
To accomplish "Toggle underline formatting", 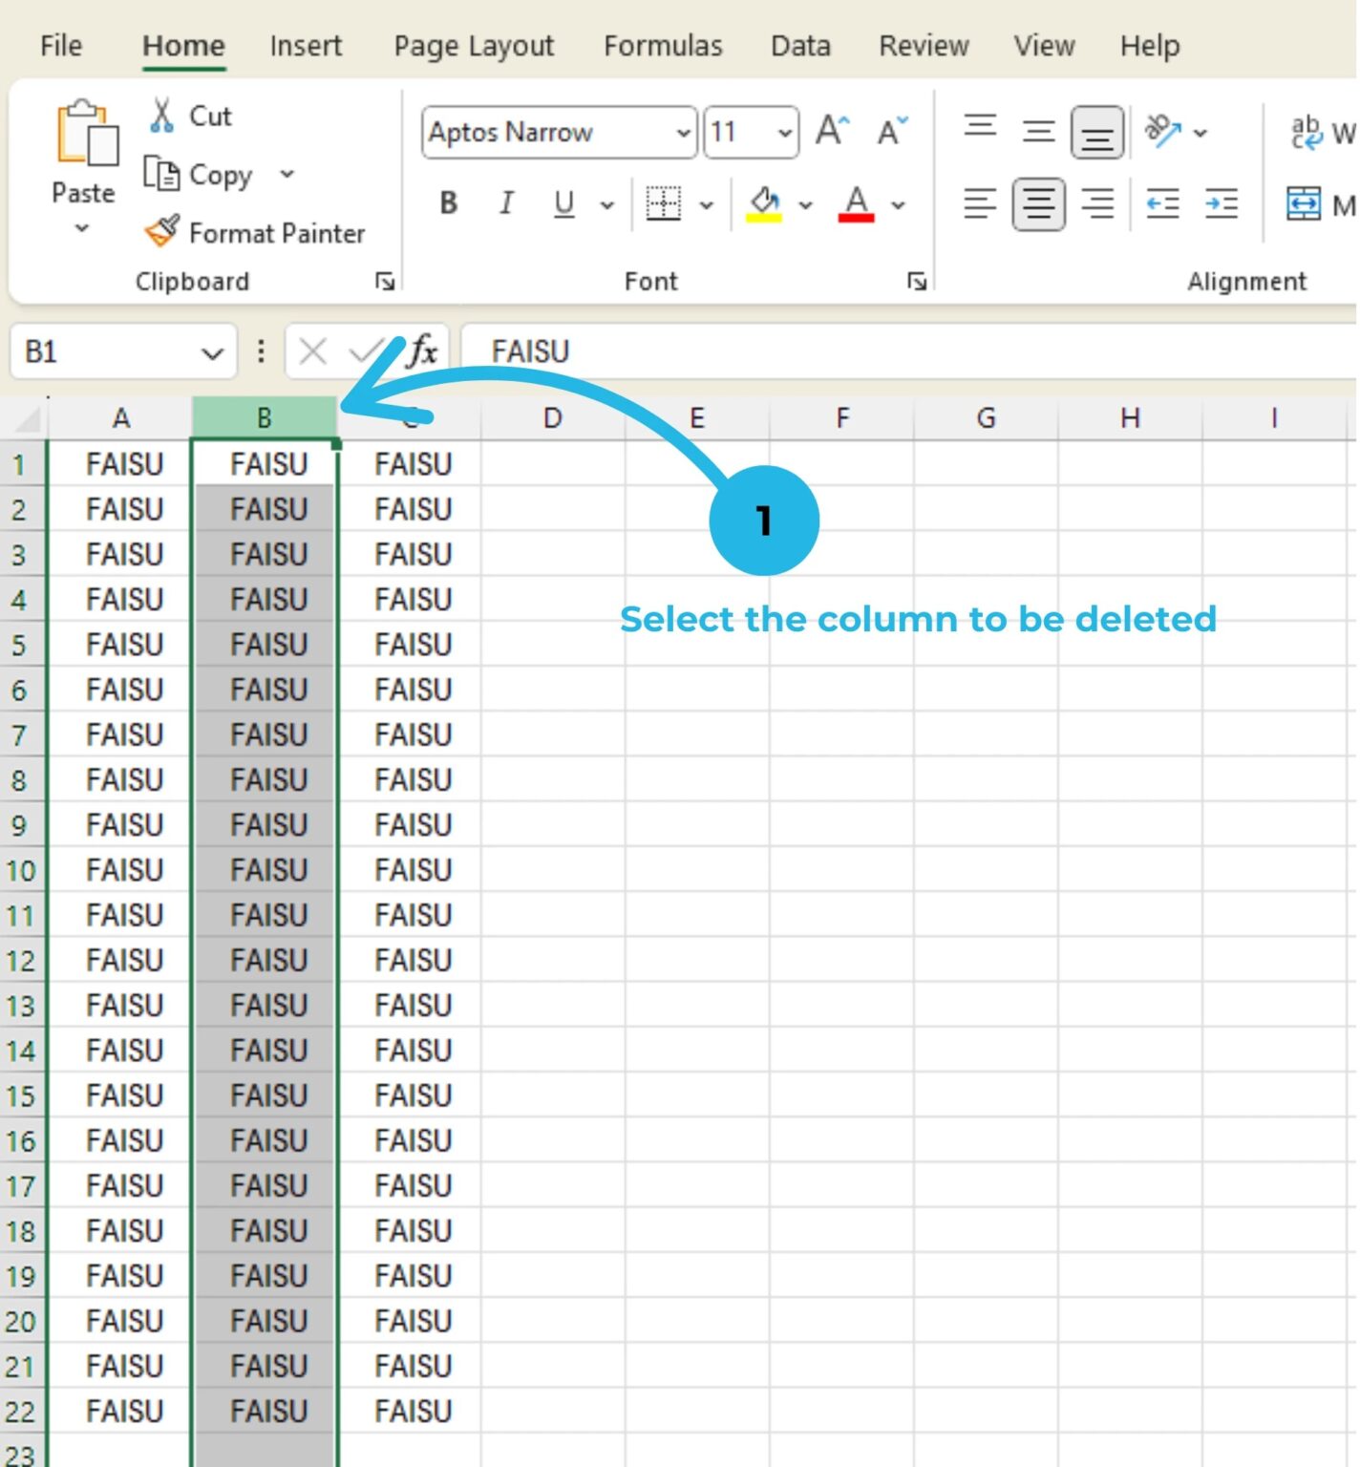I will point(563,202).
